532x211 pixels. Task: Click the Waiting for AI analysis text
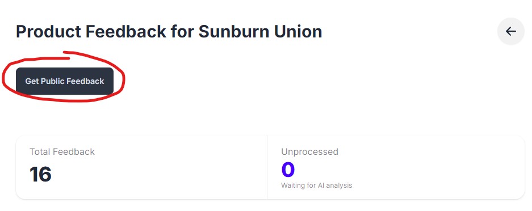click(317, 185)
